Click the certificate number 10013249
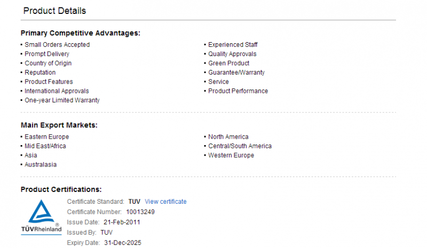Image resolution: width=427 pixels, height=248 pixels. tap(140, 212)
